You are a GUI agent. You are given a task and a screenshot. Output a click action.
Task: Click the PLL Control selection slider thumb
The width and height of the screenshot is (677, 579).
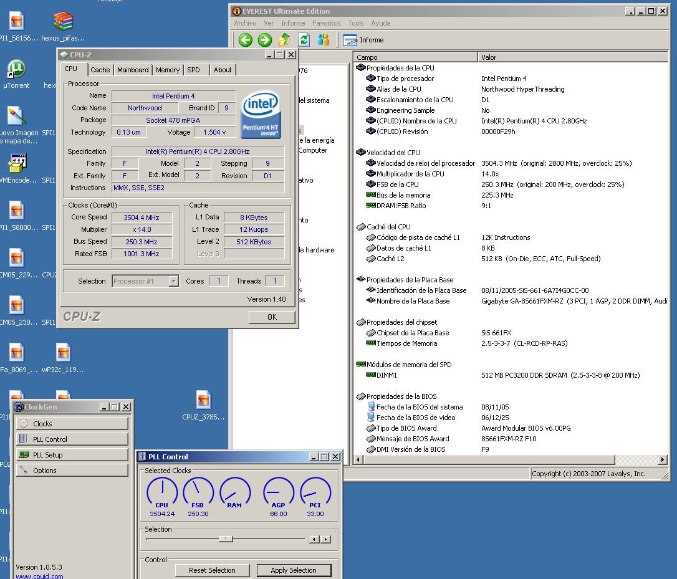[x=226, y=539]
